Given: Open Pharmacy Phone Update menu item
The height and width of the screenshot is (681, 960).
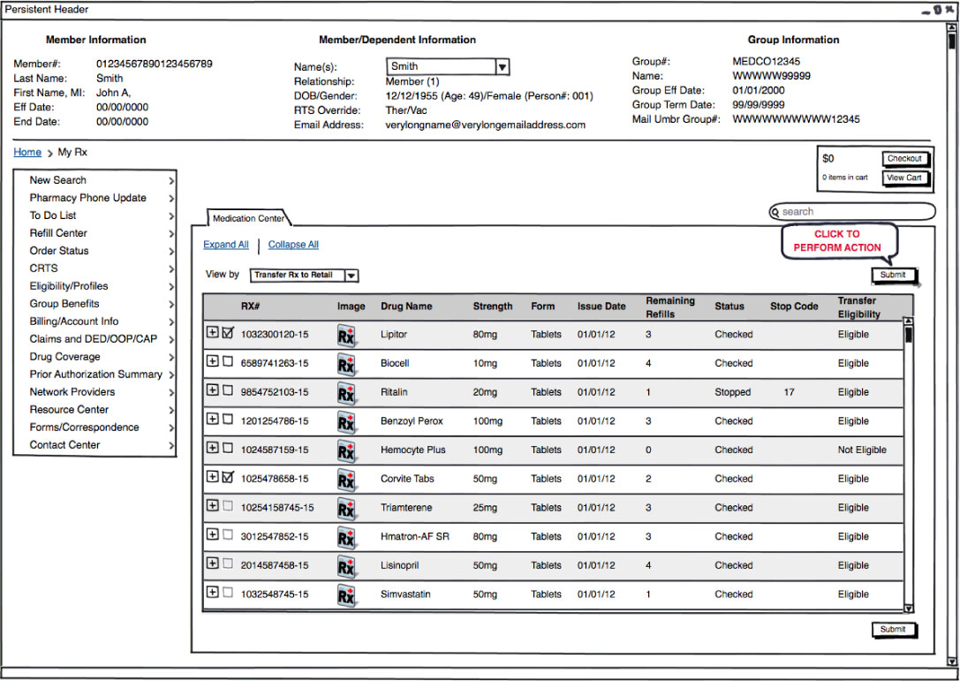Looking at the screenshot, I should pos(94,198).
